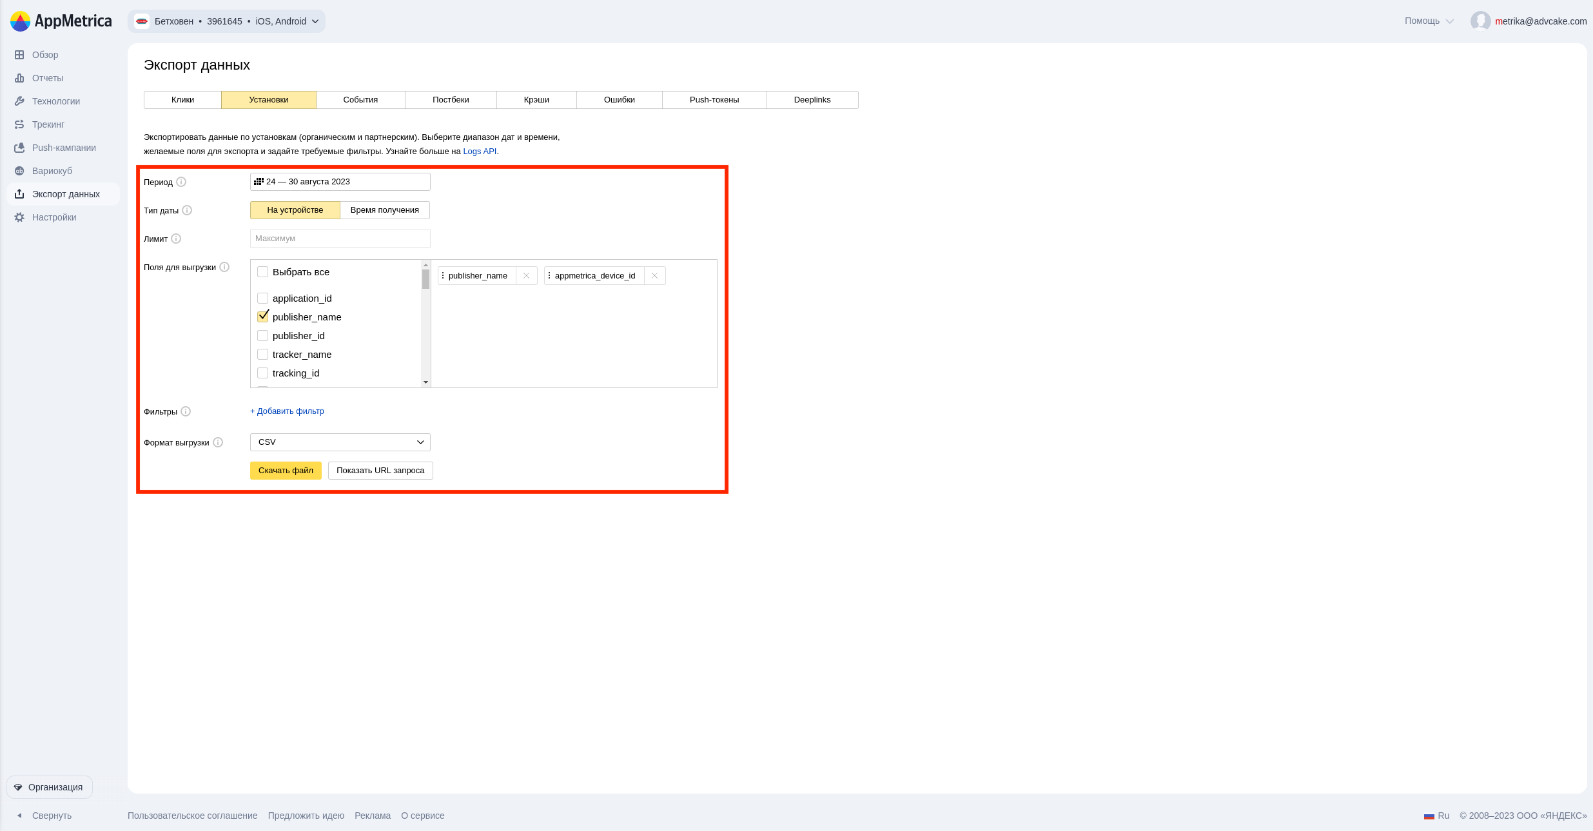Uncheck the publisher_name checkbox
The height and width of the screenshot is (831, 1593).
click(262, 317)
